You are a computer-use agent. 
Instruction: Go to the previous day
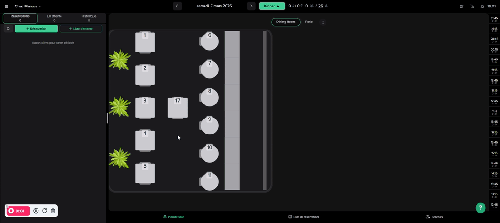pyautogui.click(x=177, y=6)
